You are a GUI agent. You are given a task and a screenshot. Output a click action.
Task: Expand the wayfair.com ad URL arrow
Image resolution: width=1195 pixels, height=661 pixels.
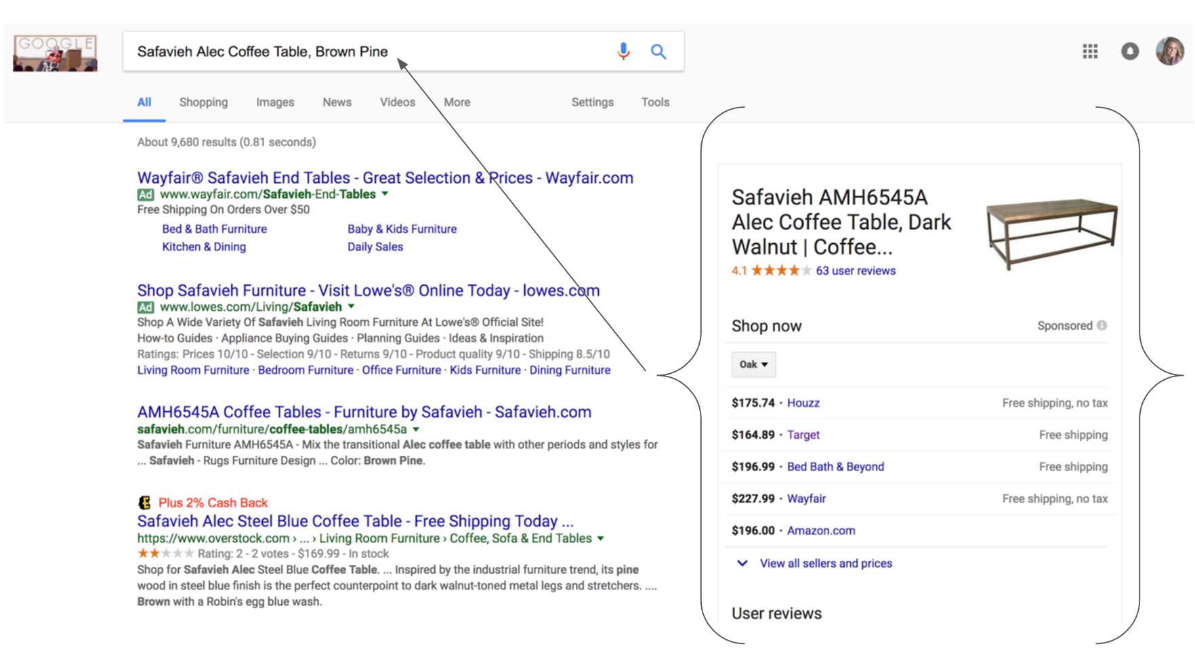point(385,194)
